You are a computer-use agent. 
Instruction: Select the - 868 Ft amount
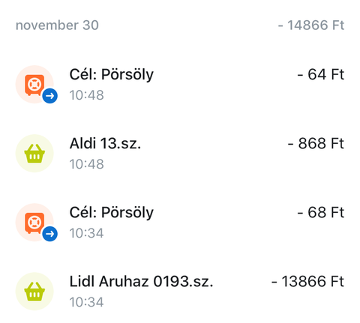coord(316,143)
